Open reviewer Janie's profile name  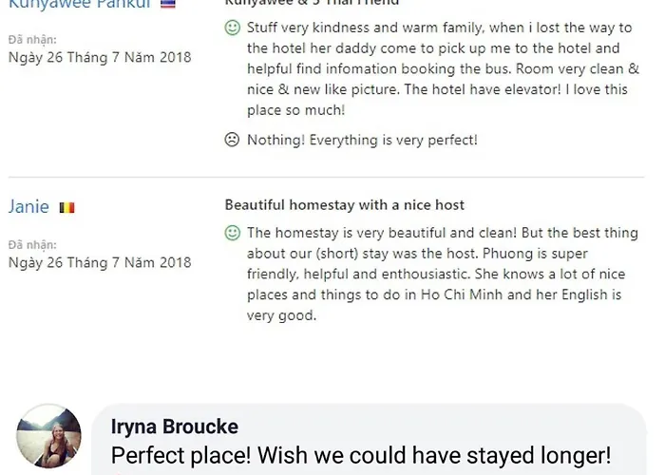28,206
